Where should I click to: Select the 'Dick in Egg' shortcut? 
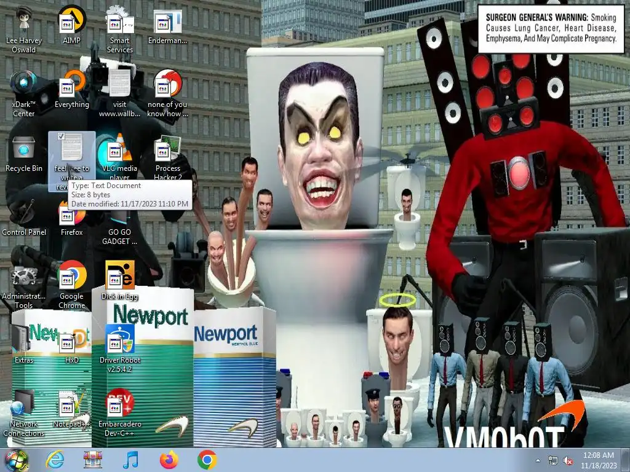120,281
